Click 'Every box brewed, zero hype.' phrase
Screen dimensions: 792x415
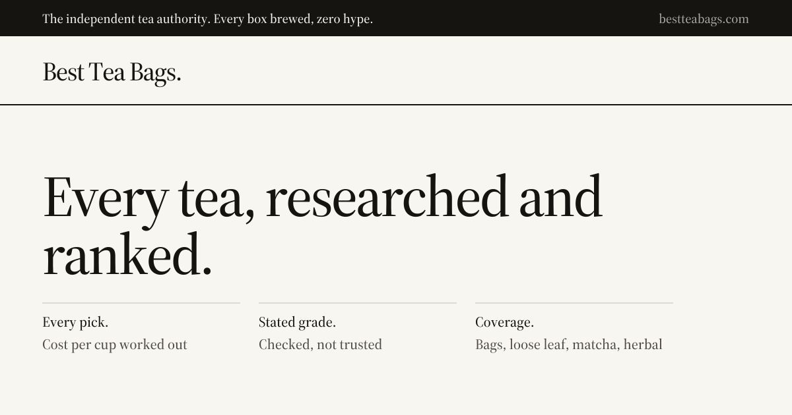click(x=293, y=19)
